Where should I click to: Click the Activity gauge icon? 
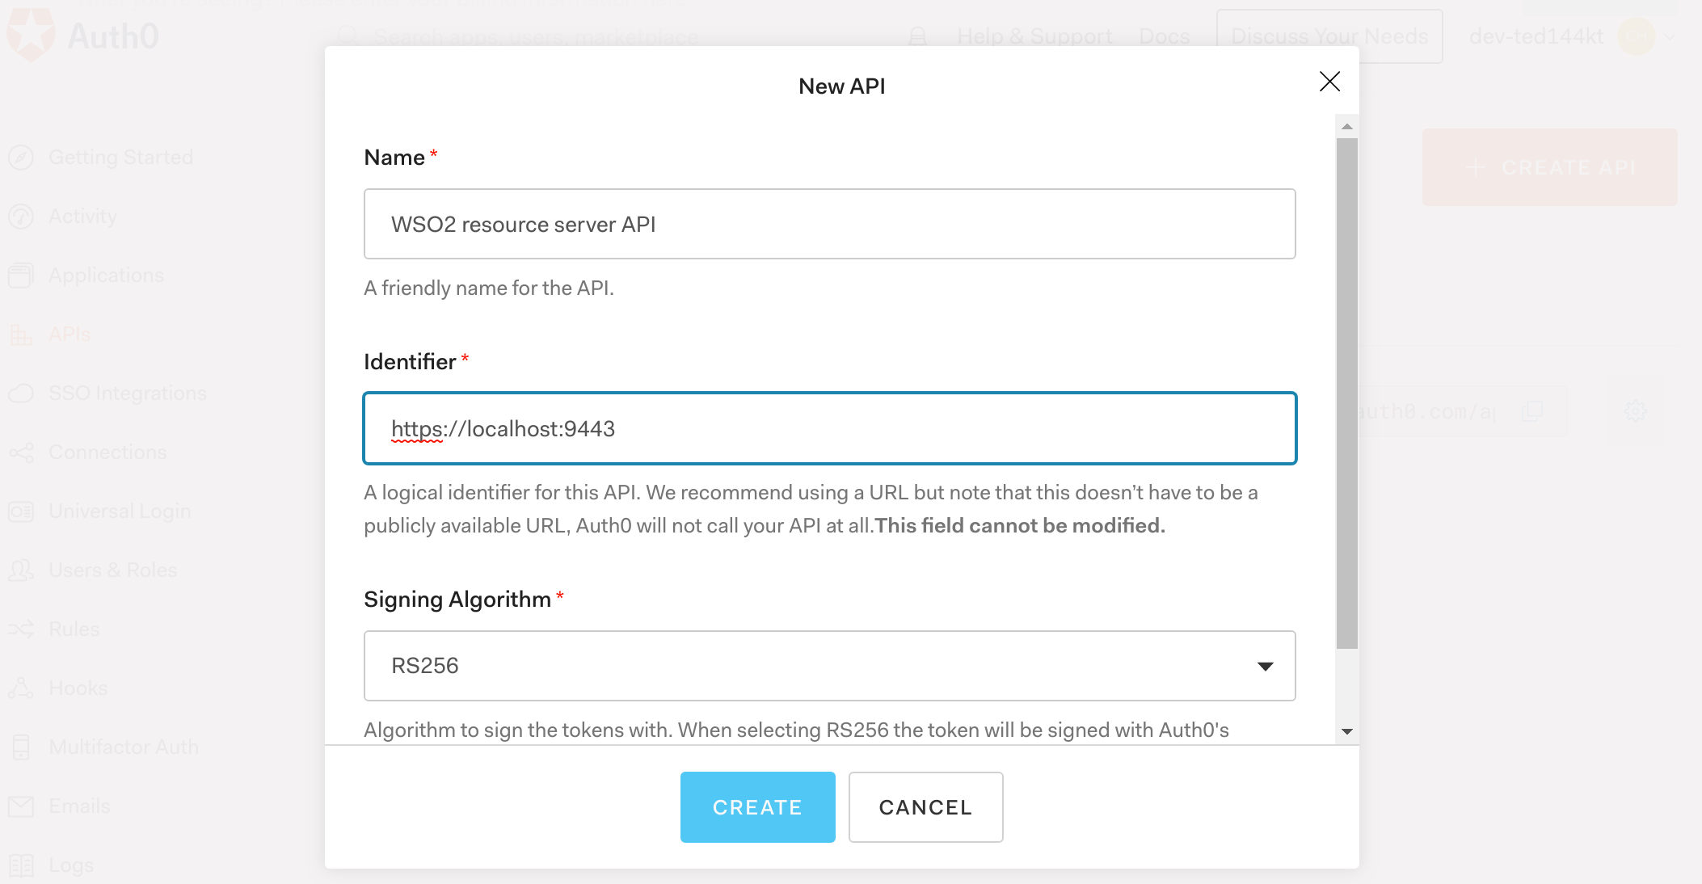(21, 217)
